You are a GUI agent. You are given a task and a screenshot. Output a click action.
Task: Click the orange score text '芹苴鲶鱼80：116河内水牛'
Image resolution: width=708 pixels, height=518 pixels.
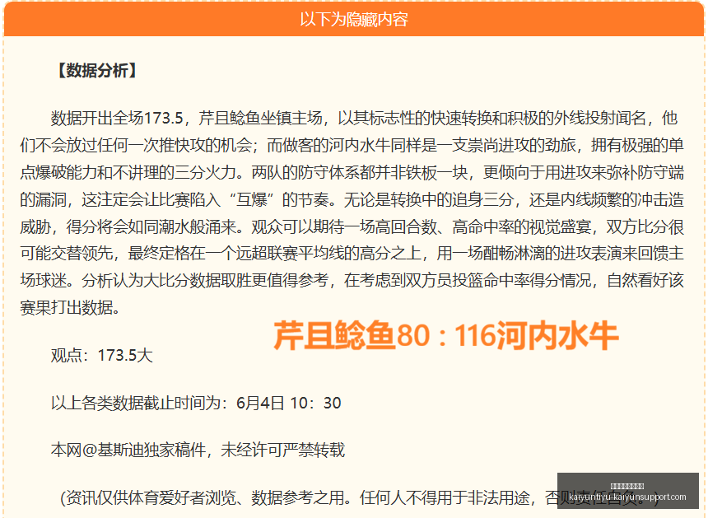coord(445,336)
